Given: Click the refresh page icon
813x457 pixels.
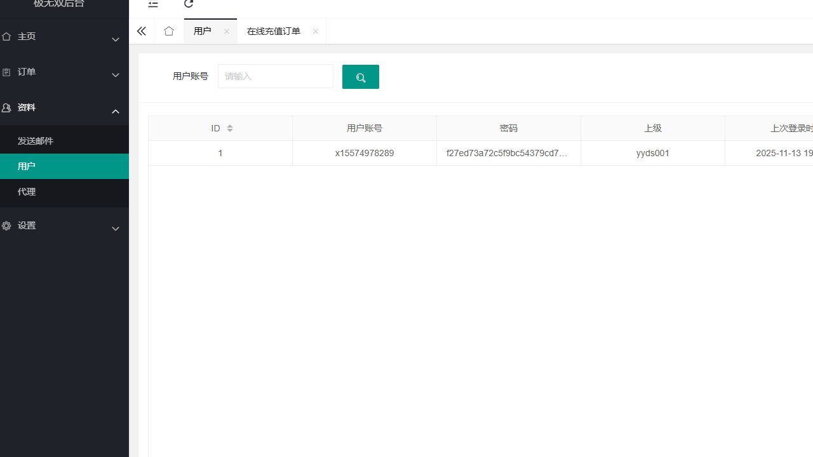Looking at the screenshot, I should tap(189, 4).
